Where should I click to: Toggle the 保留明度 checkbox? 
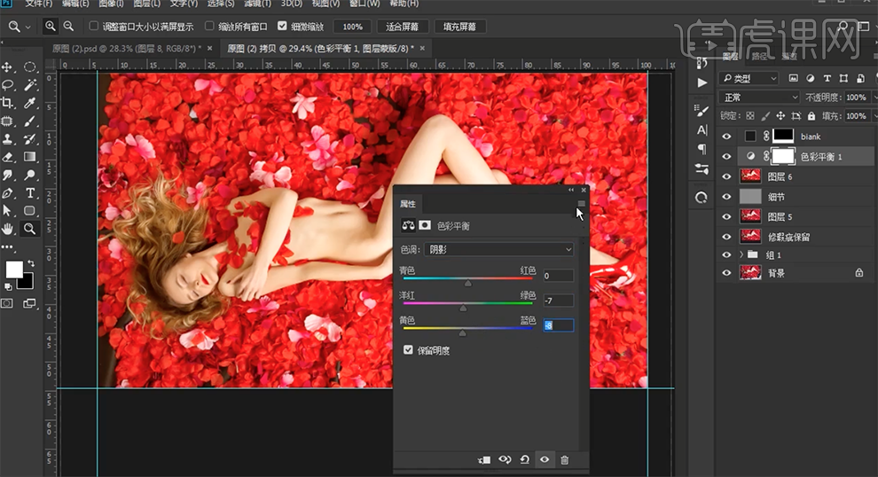(x=408, y=350)
